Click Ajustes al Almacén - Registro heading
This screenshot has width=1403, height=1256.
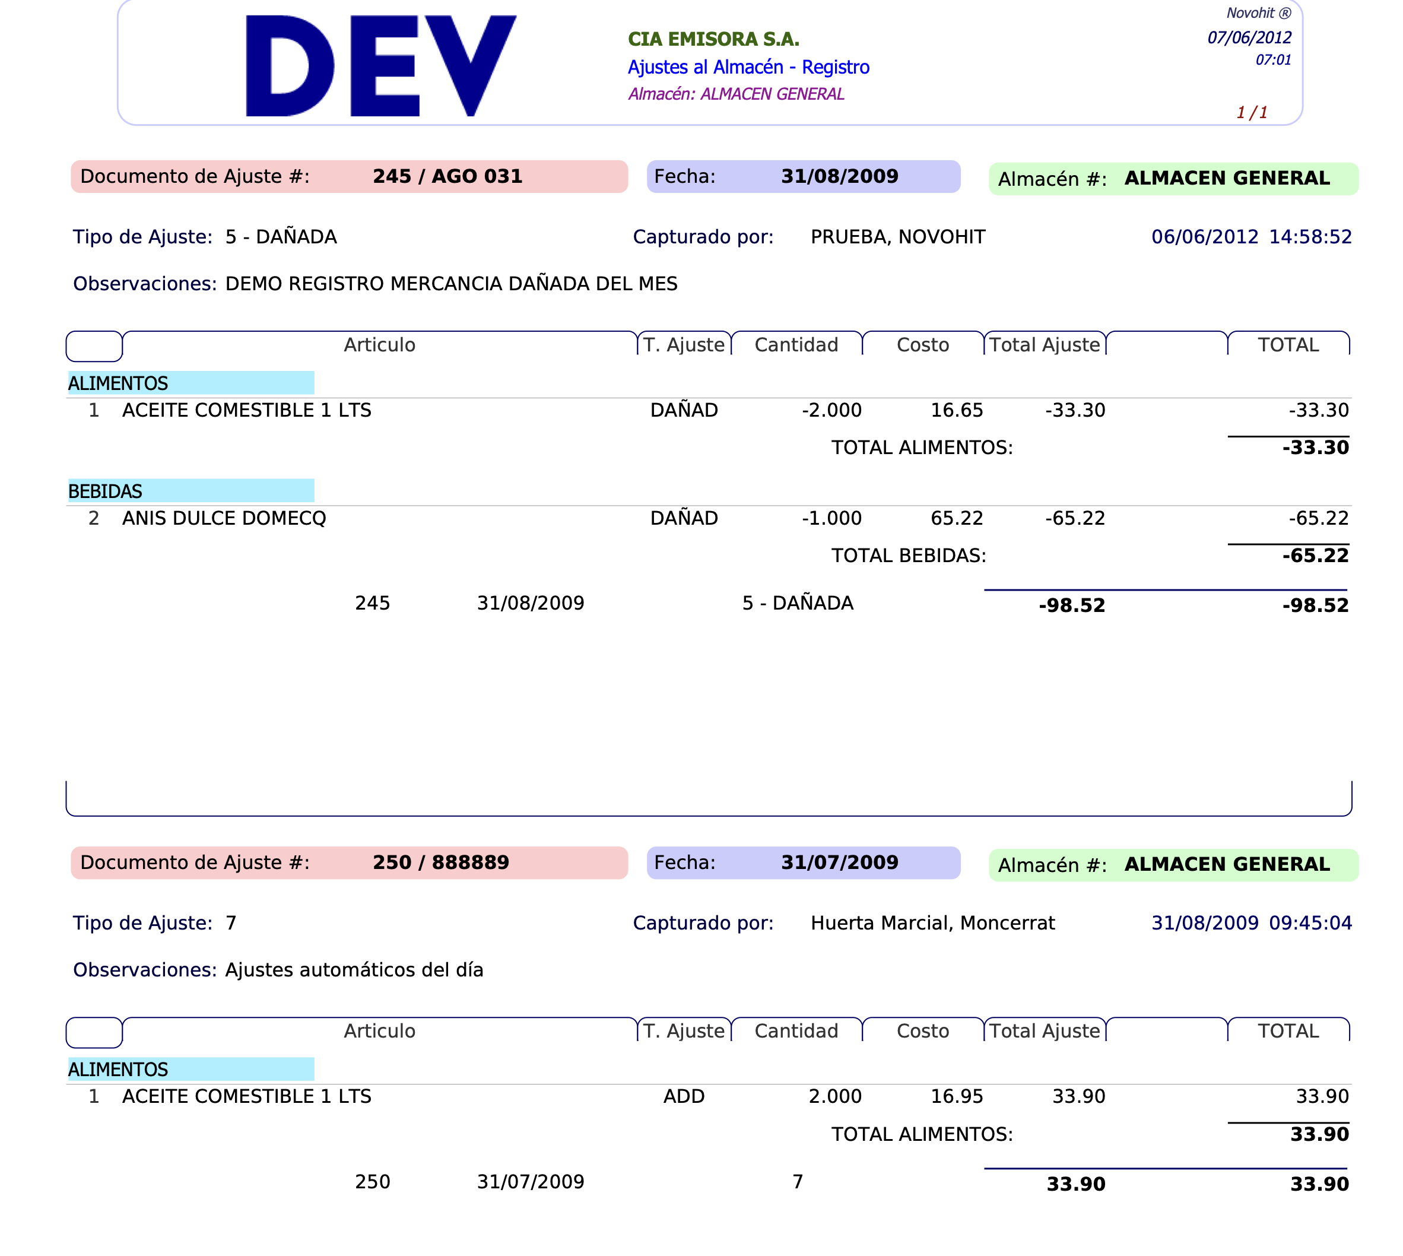click(x=748, y=67)
